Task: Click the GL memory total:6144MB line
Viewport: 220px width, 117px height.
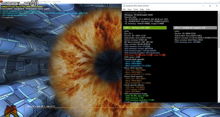Action: coord(144,24)
